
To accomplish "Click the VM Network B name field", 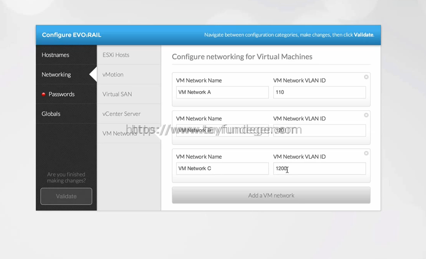I will (222, 131).
